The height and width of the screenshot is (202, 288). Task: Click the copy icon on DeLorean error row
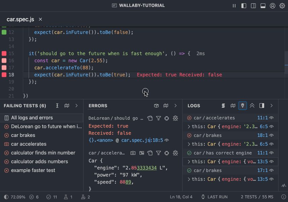[150, 118]
